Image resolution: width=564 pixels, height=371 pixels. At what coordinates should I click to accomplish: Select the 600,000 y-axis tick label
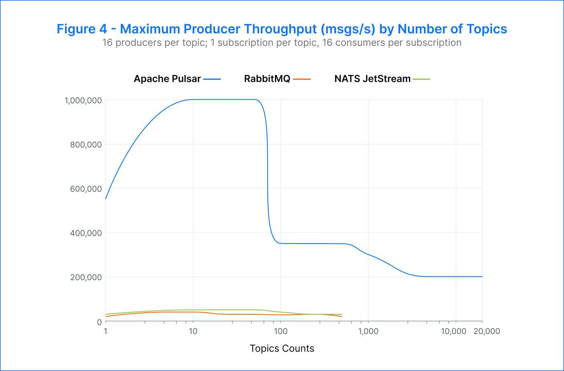point(86,189)
